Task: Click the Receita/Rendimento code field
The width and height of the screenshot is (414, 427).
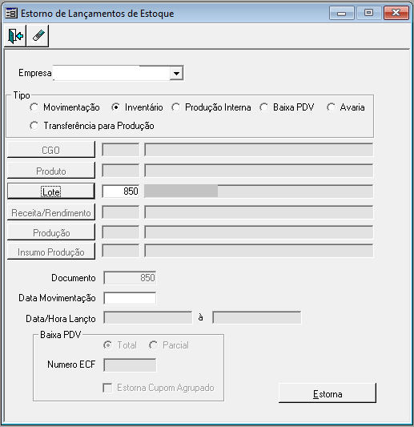Action: [x=121, y=212]
